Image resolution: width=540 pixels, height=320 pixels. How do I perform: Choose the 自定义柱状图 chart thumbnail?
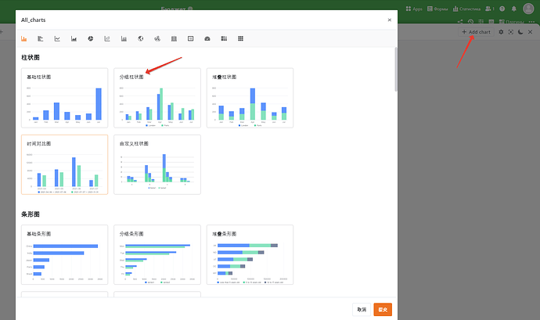tap(157, 164)
